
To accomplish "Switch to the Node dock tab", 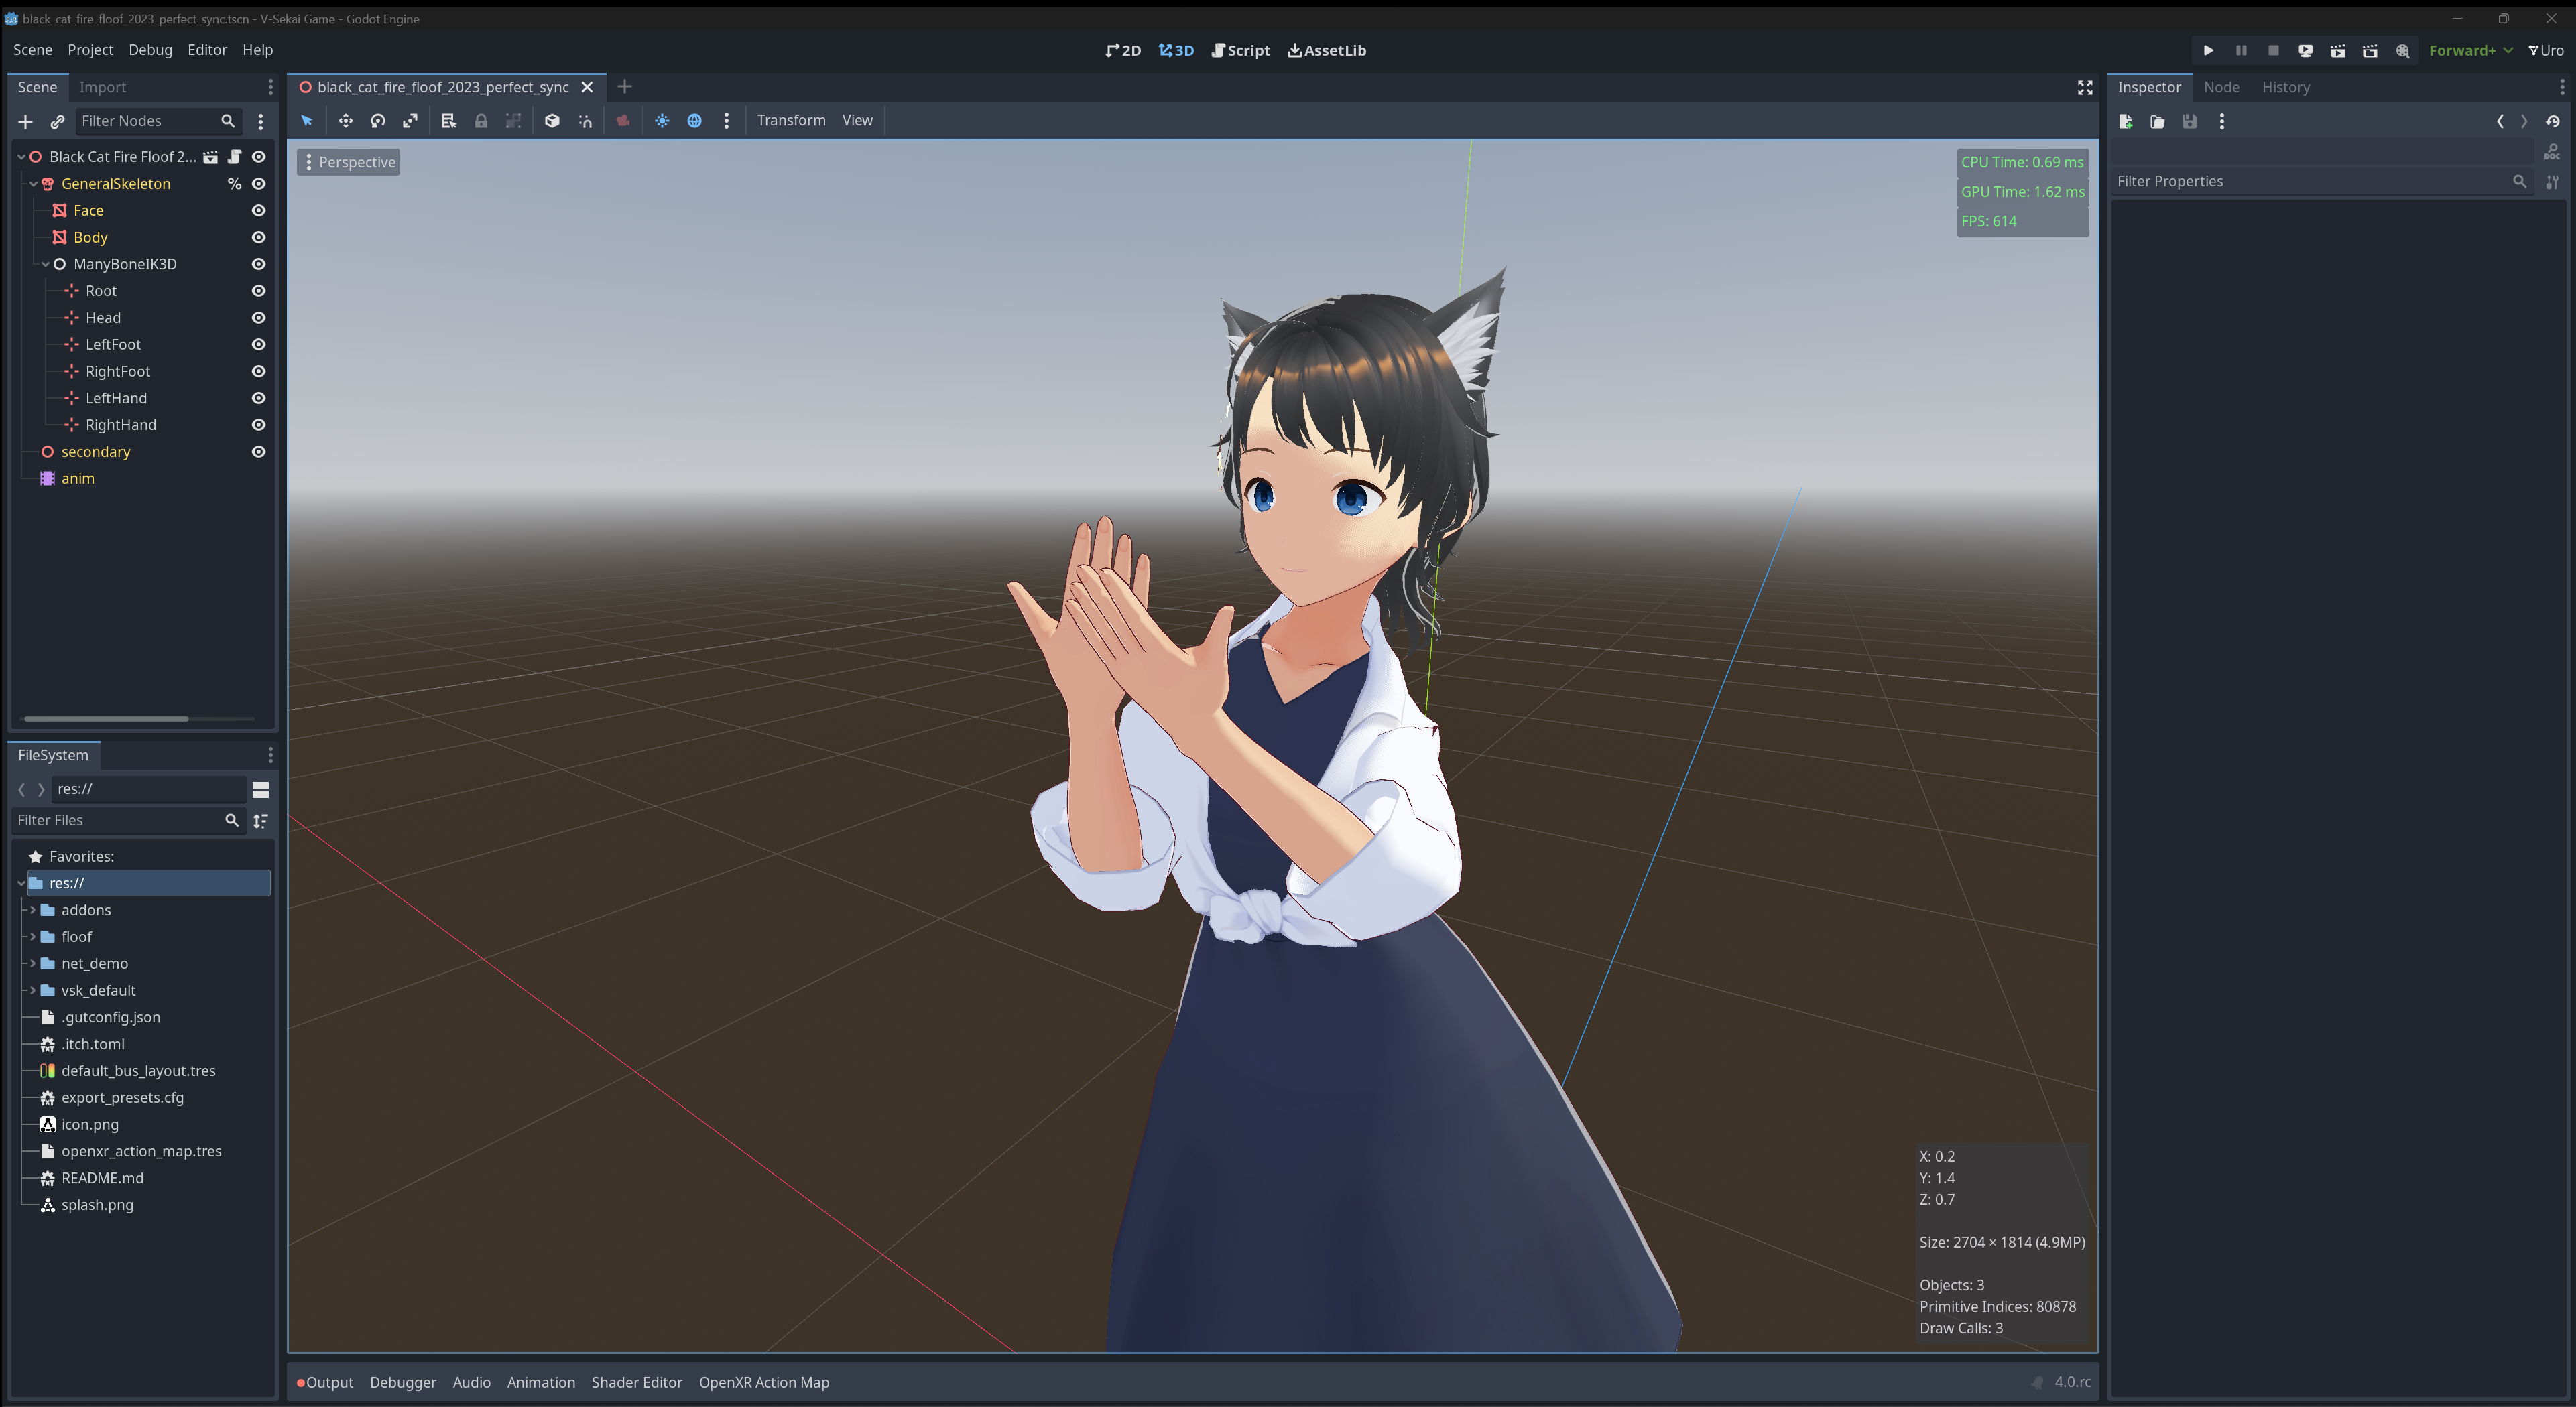I will pos(2221,88).
